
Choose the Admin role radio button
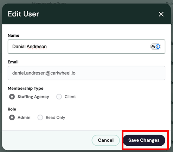point(12,117)
